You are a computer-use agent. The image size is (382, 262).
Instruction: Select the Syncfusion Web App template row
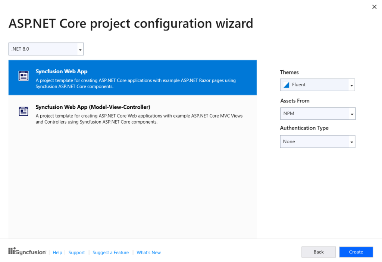[132, 77]
